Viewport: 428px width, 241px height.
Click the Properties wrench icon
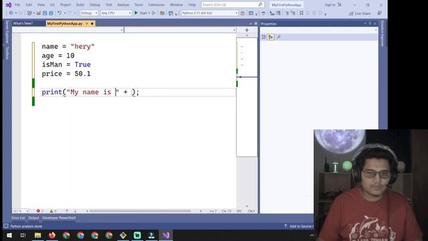278,37
